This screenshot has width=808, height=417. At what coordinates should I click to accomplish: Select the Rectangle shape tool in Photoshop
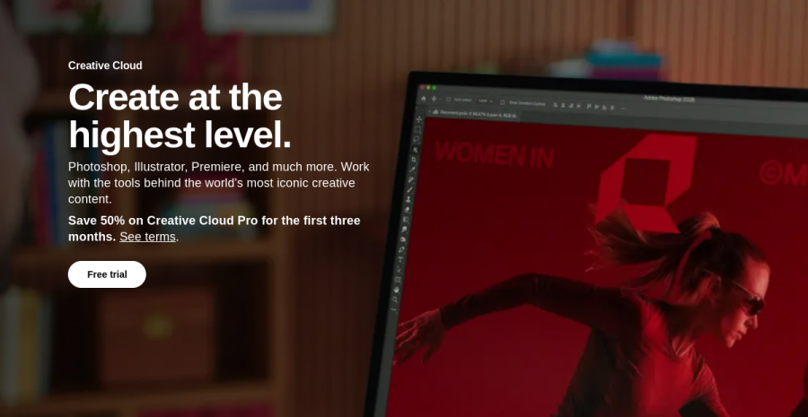398,280
